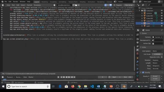The image size is (164, 92).
Task: Enable the Separate Units checkbox
Action: (162, 57)
